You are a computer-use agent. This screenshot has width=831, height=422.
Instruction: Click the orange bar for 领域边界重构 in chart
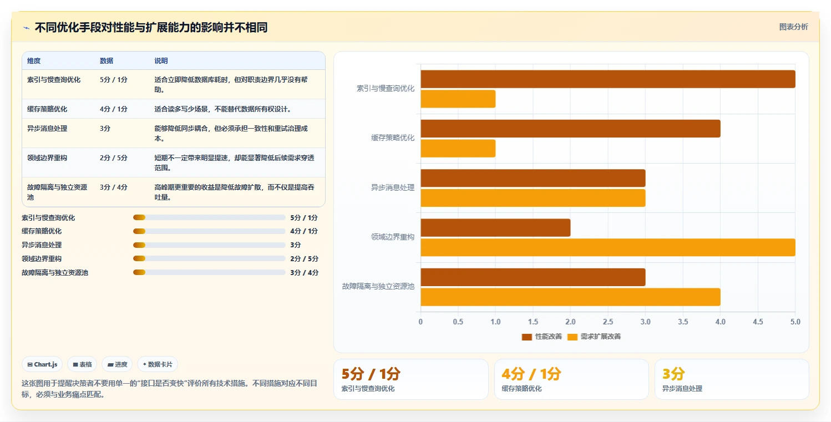608,247
